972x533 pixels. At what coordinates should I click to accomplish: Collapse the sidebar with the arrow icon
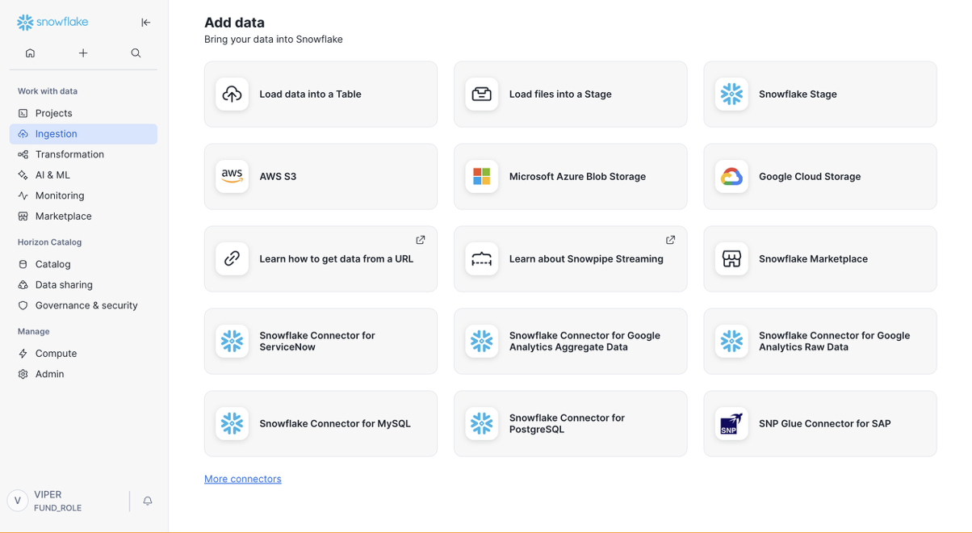point(146,23)
